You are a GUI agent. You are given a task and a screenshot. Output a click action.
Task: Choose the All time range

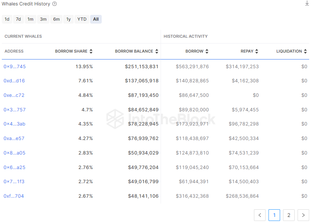[x=96, y=19]
